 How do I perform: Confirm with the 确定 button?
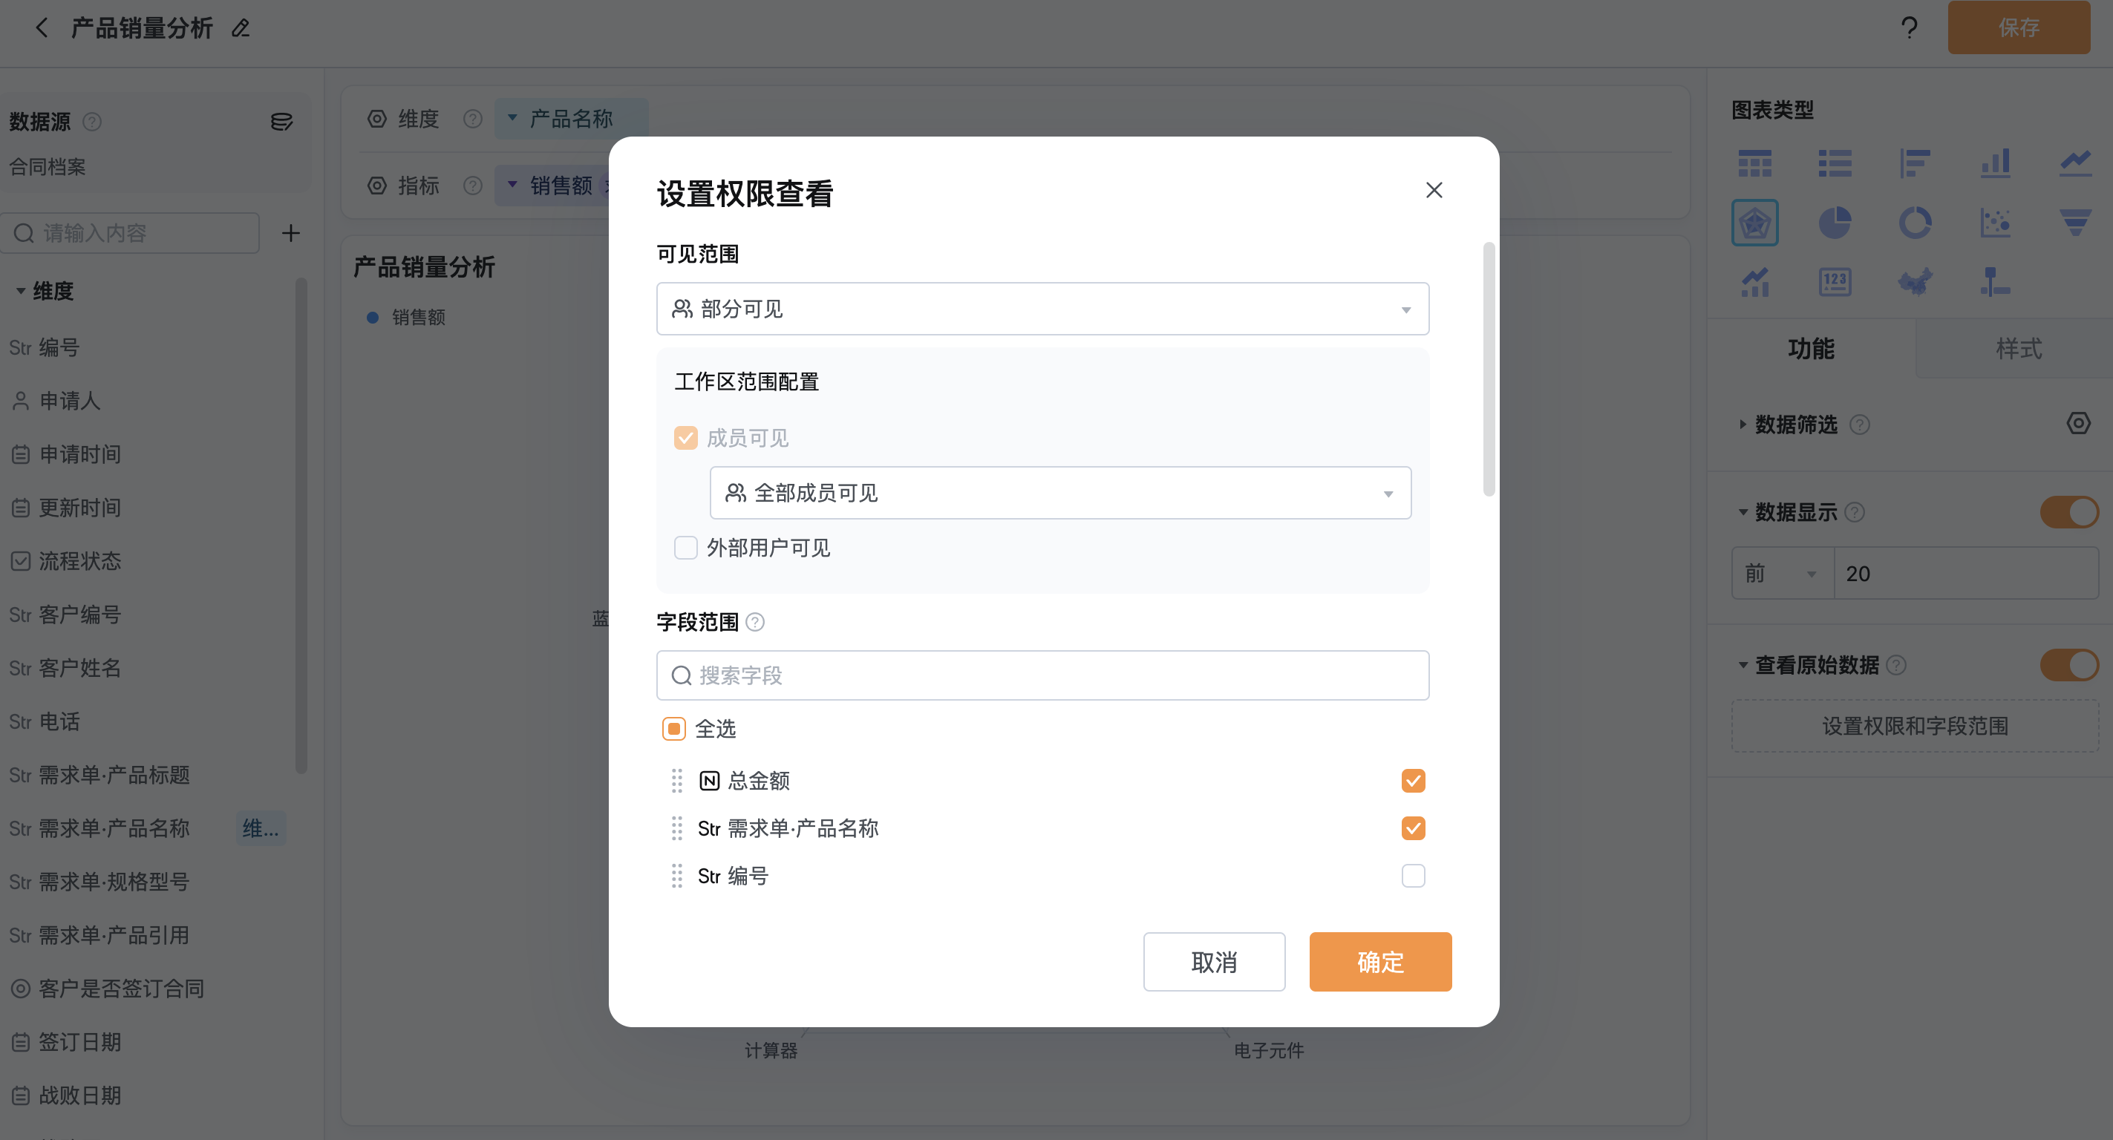(x=1380, y=962)
